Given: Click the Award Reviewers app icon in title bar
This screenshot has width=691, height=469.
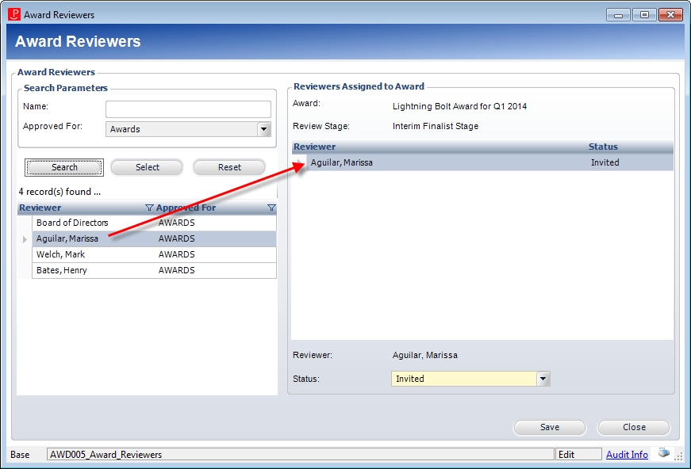Looking at the screenshot, I should (14, 14).
